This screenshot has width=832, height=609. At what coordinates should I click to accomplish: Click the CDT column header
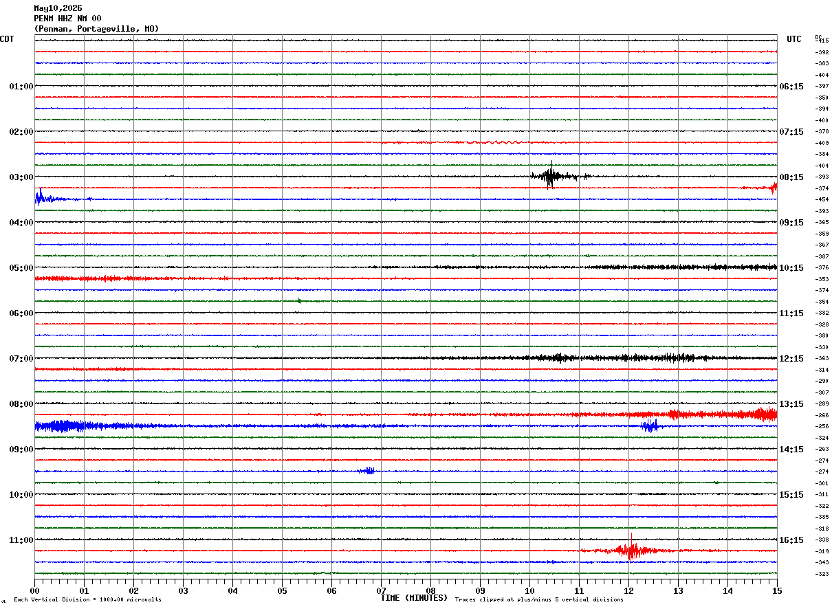coord(7,39)
